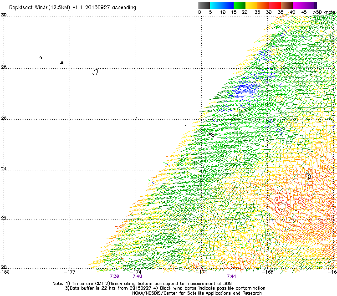
Task: Click the brown 35–40 knot color segment
Action: [287, 5]
